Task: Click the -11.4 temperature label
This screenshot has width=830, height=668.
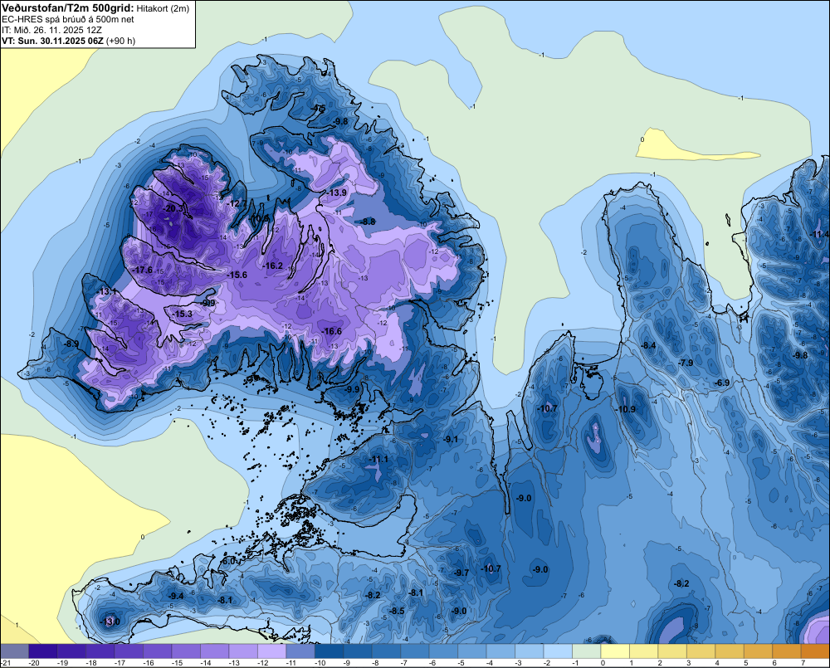Action: (x=820, y=234)
